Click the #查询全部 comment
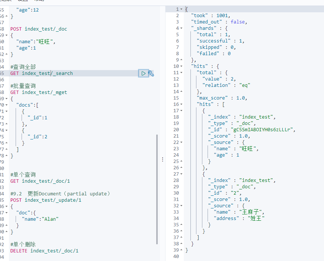The image size is (324, 261). pos(23,67)
